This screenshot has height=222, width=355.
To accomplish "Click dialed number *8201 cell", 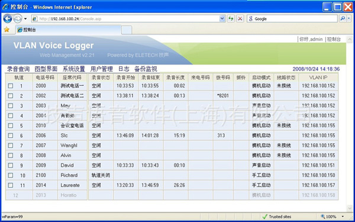I will pos(223,95).
